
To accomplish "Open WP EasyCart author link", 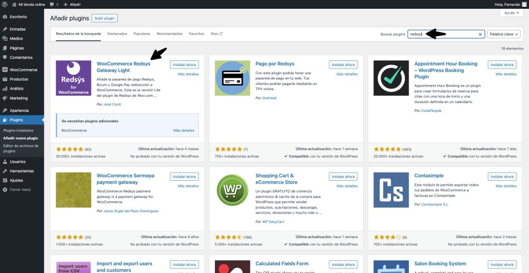I will 273,222.
